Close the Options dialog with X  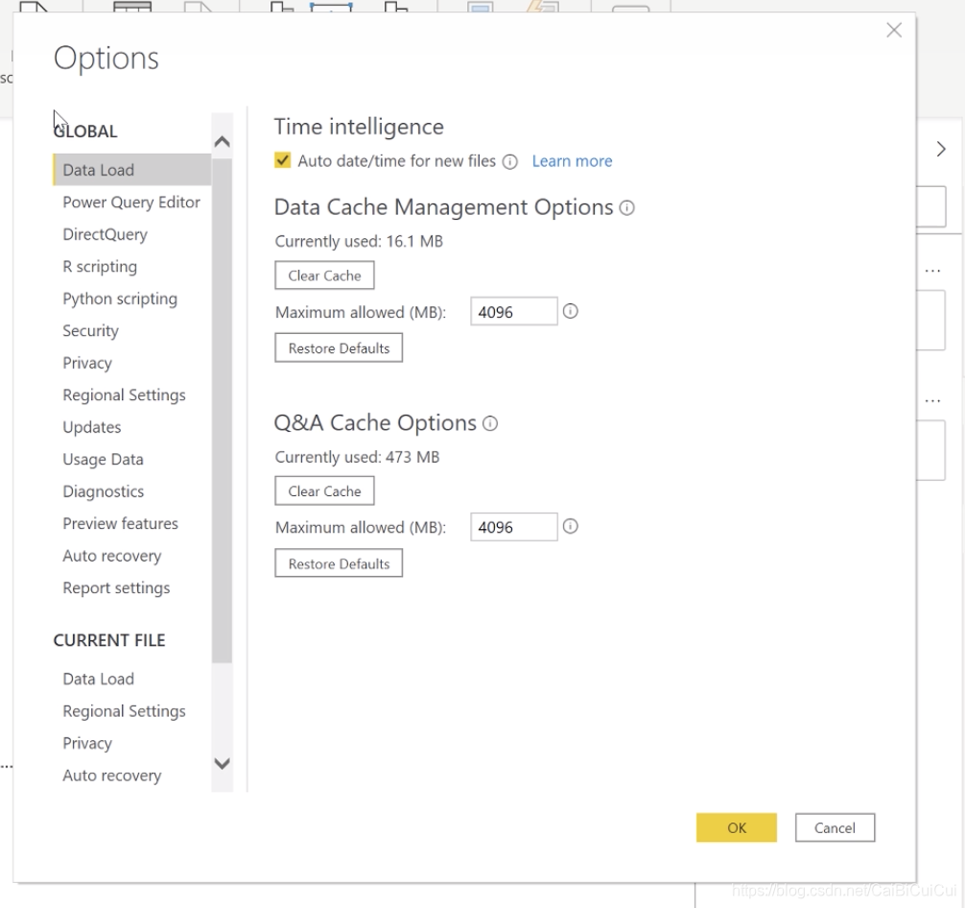[894, 30]
